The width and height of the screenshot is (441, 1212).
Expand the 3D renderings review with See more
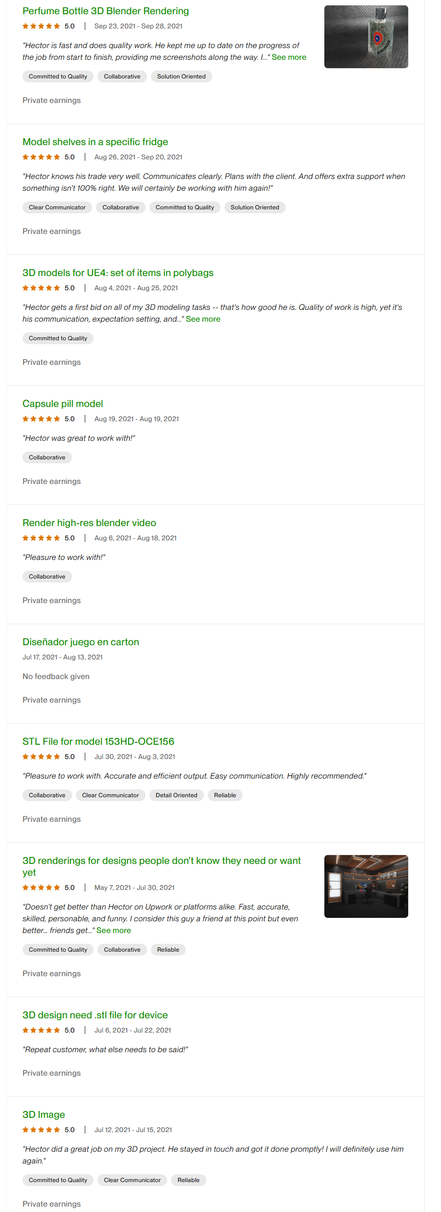(114, 931)
